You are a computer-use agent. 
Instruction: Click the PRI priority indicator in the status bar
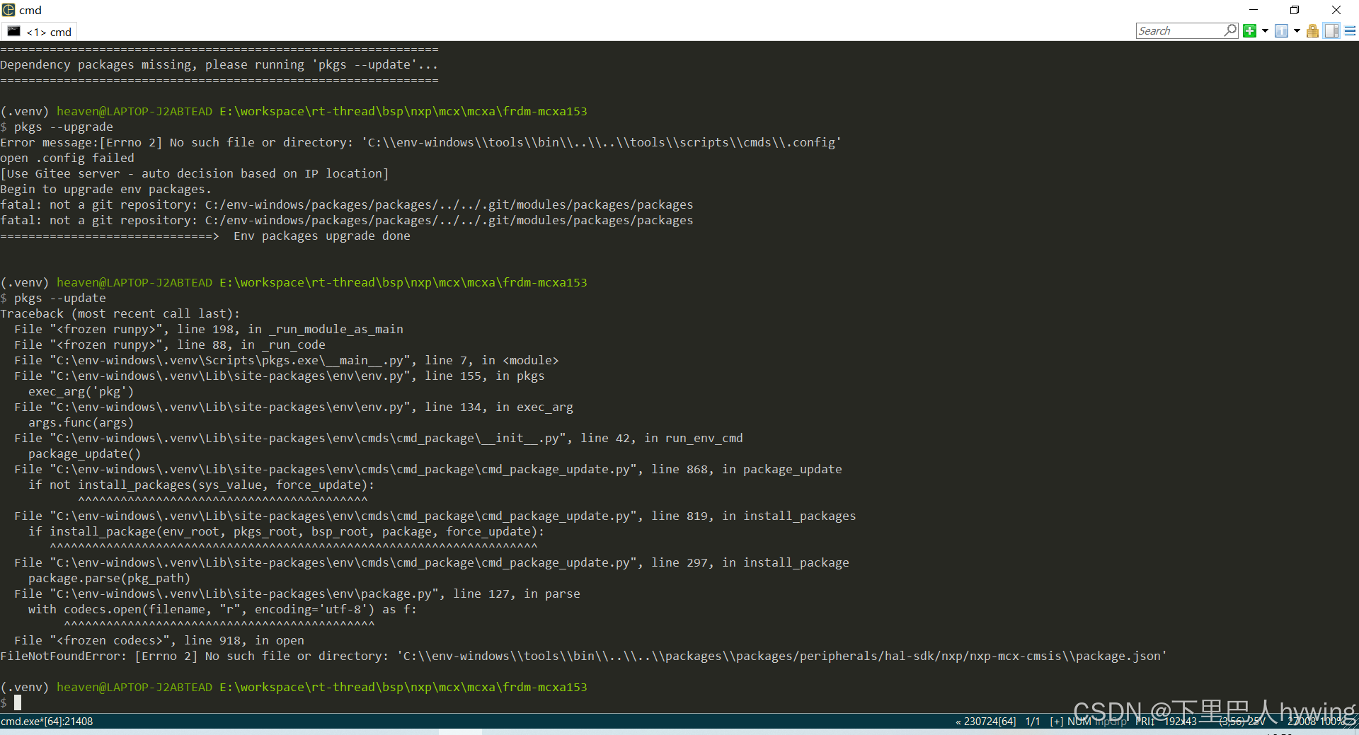tap(1144, 722)
